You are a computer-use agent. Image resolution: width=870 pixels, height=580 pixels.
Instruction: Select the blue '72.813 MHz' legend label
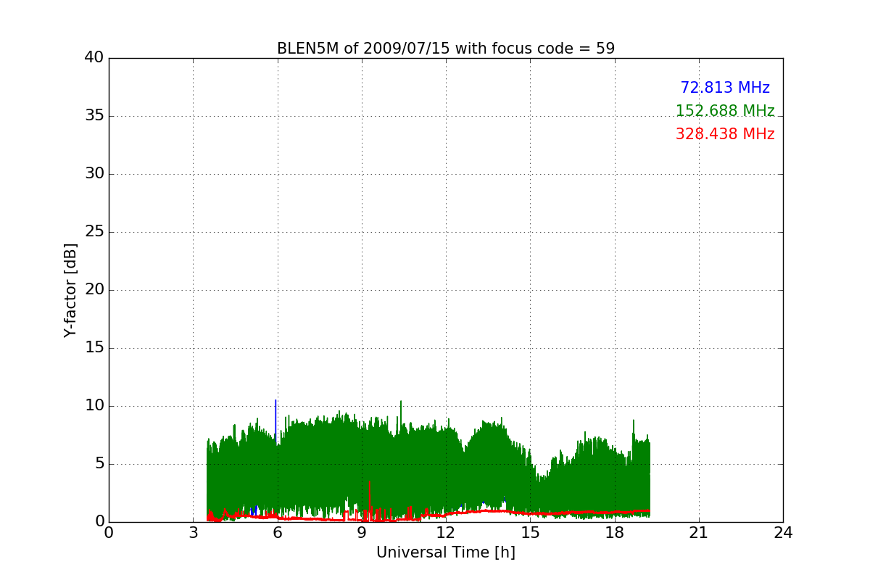tap(725, 88)
